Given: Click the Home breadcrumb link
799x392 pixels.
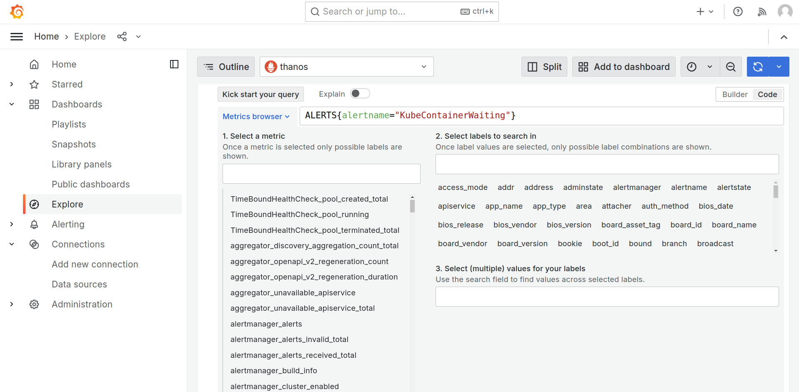Looking at the screenshot, I should (x=46, y=37).
